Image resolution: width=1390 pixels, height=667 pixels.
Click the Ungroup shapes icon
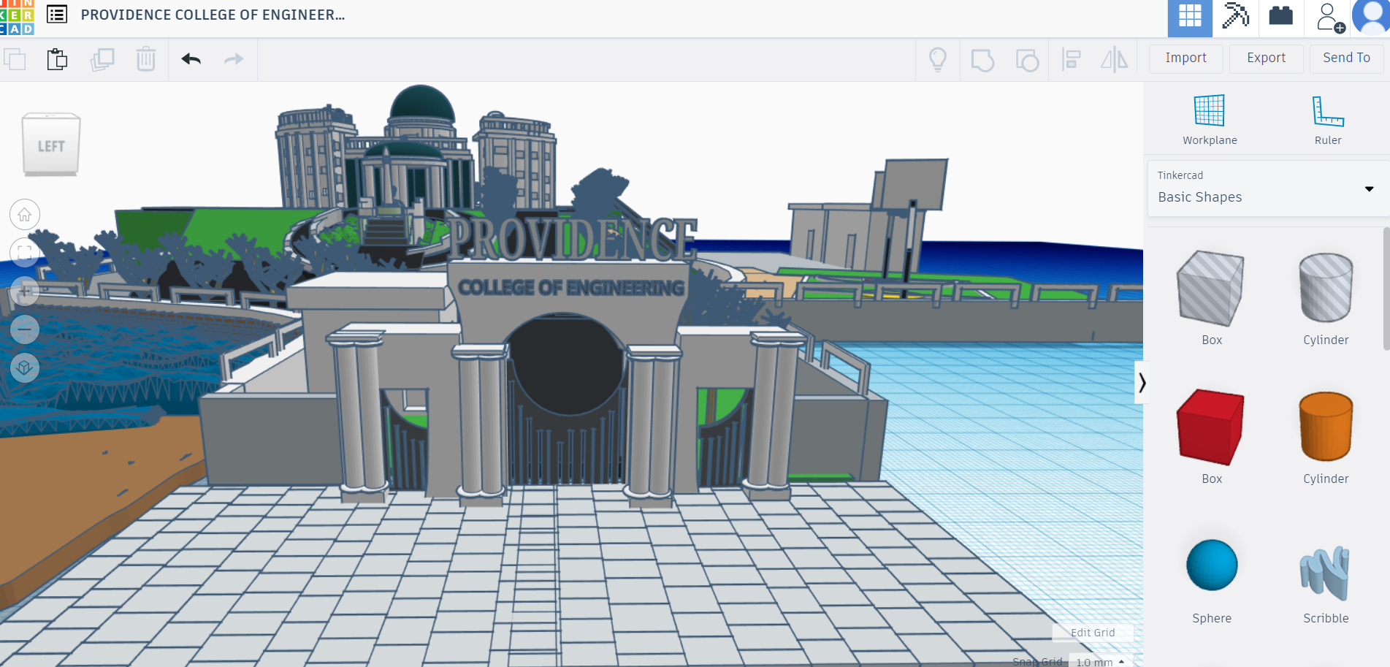tap(1027, 60)
